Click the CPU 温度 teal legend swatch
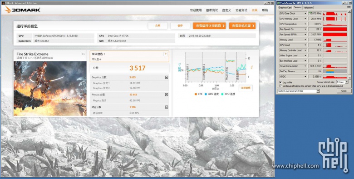This screenshot has height=179, width=354. click(222, 94)
